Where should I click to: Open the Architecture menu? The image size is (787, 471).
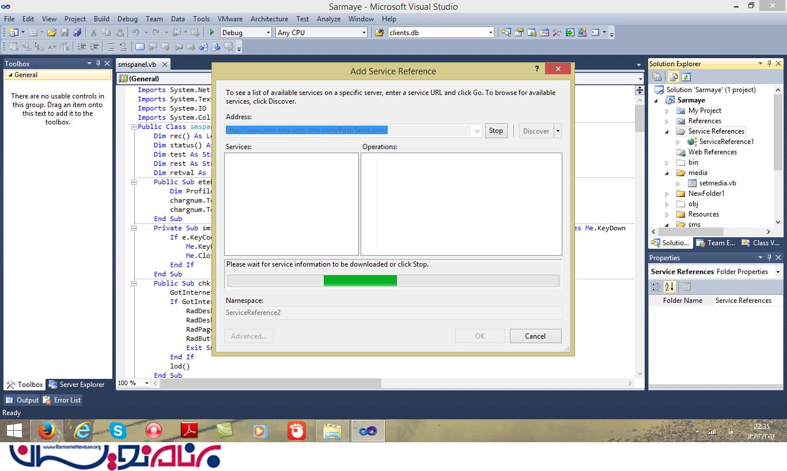point(269,18)
